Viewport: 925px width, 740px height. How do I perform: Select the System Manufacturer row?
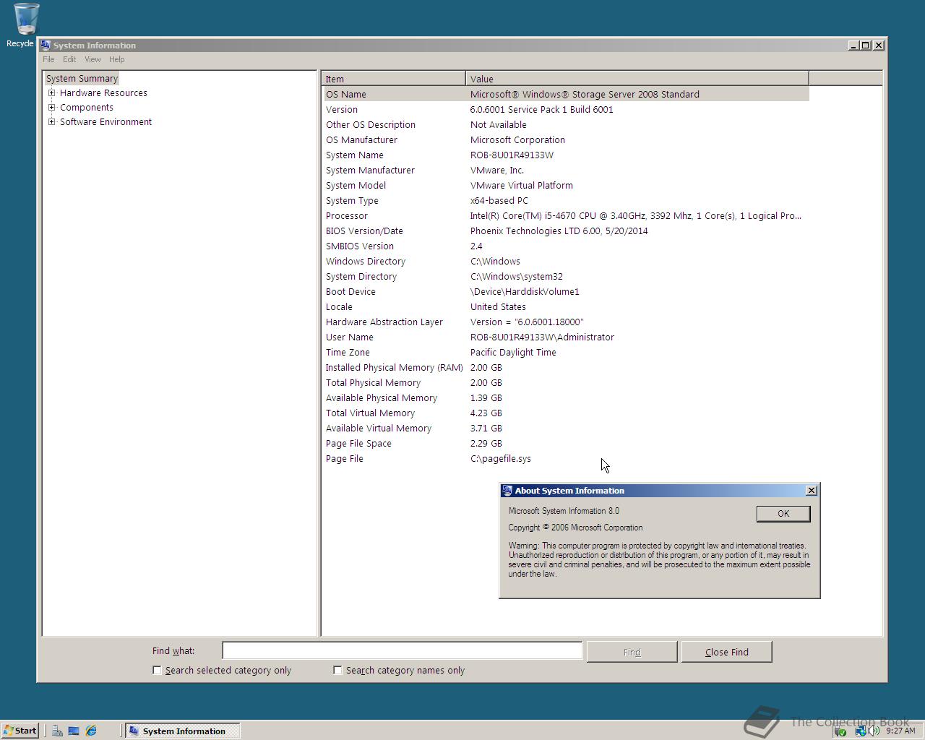click(x=566, y=170)
